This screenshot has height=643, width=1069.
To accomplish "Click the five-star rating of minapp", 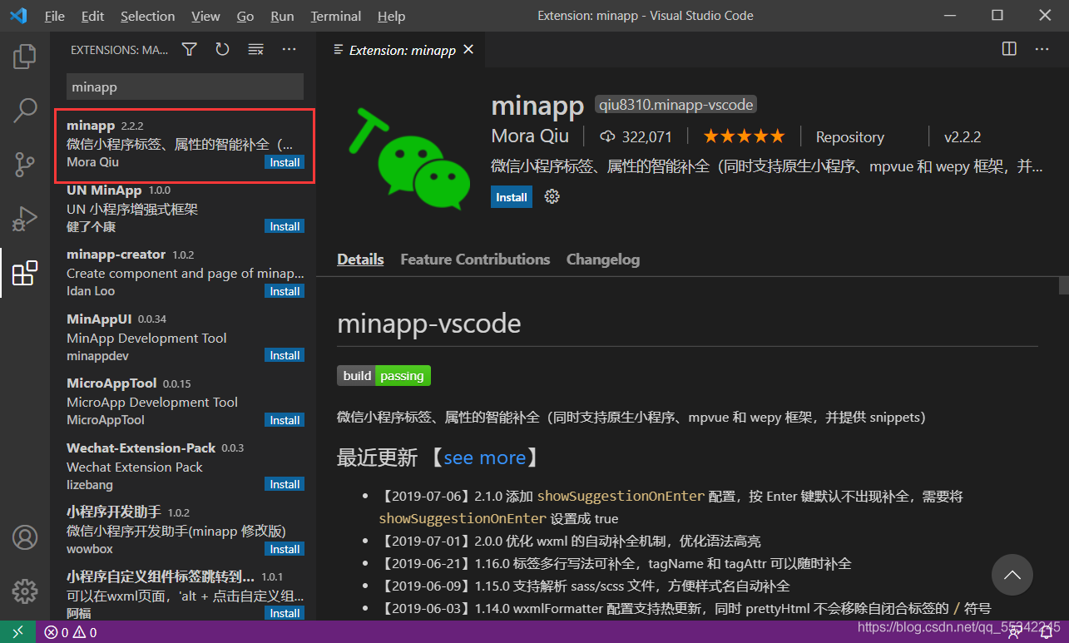I will tap(744, 136).
